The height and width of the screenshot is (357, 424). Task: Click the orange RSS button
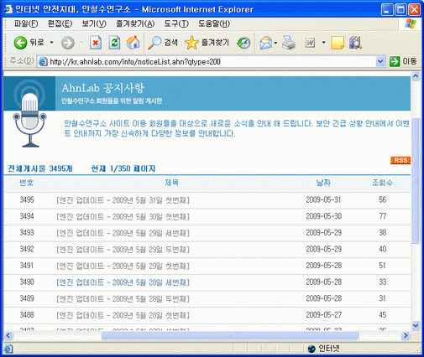click(x=400, y=160)
